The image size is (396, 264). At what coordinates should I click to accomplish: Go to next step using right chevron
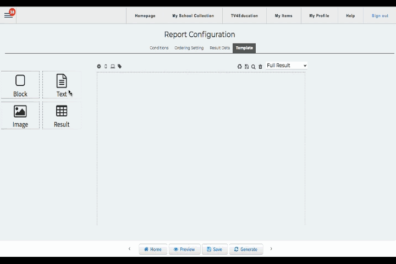[271, 249]
